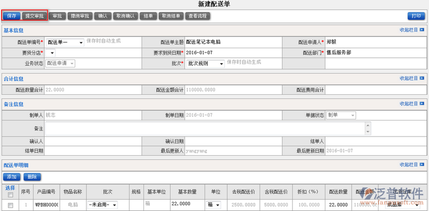This screenshot has width=429, height=211.
Task: Add a detail row with 添加
Action: point(12,177)
